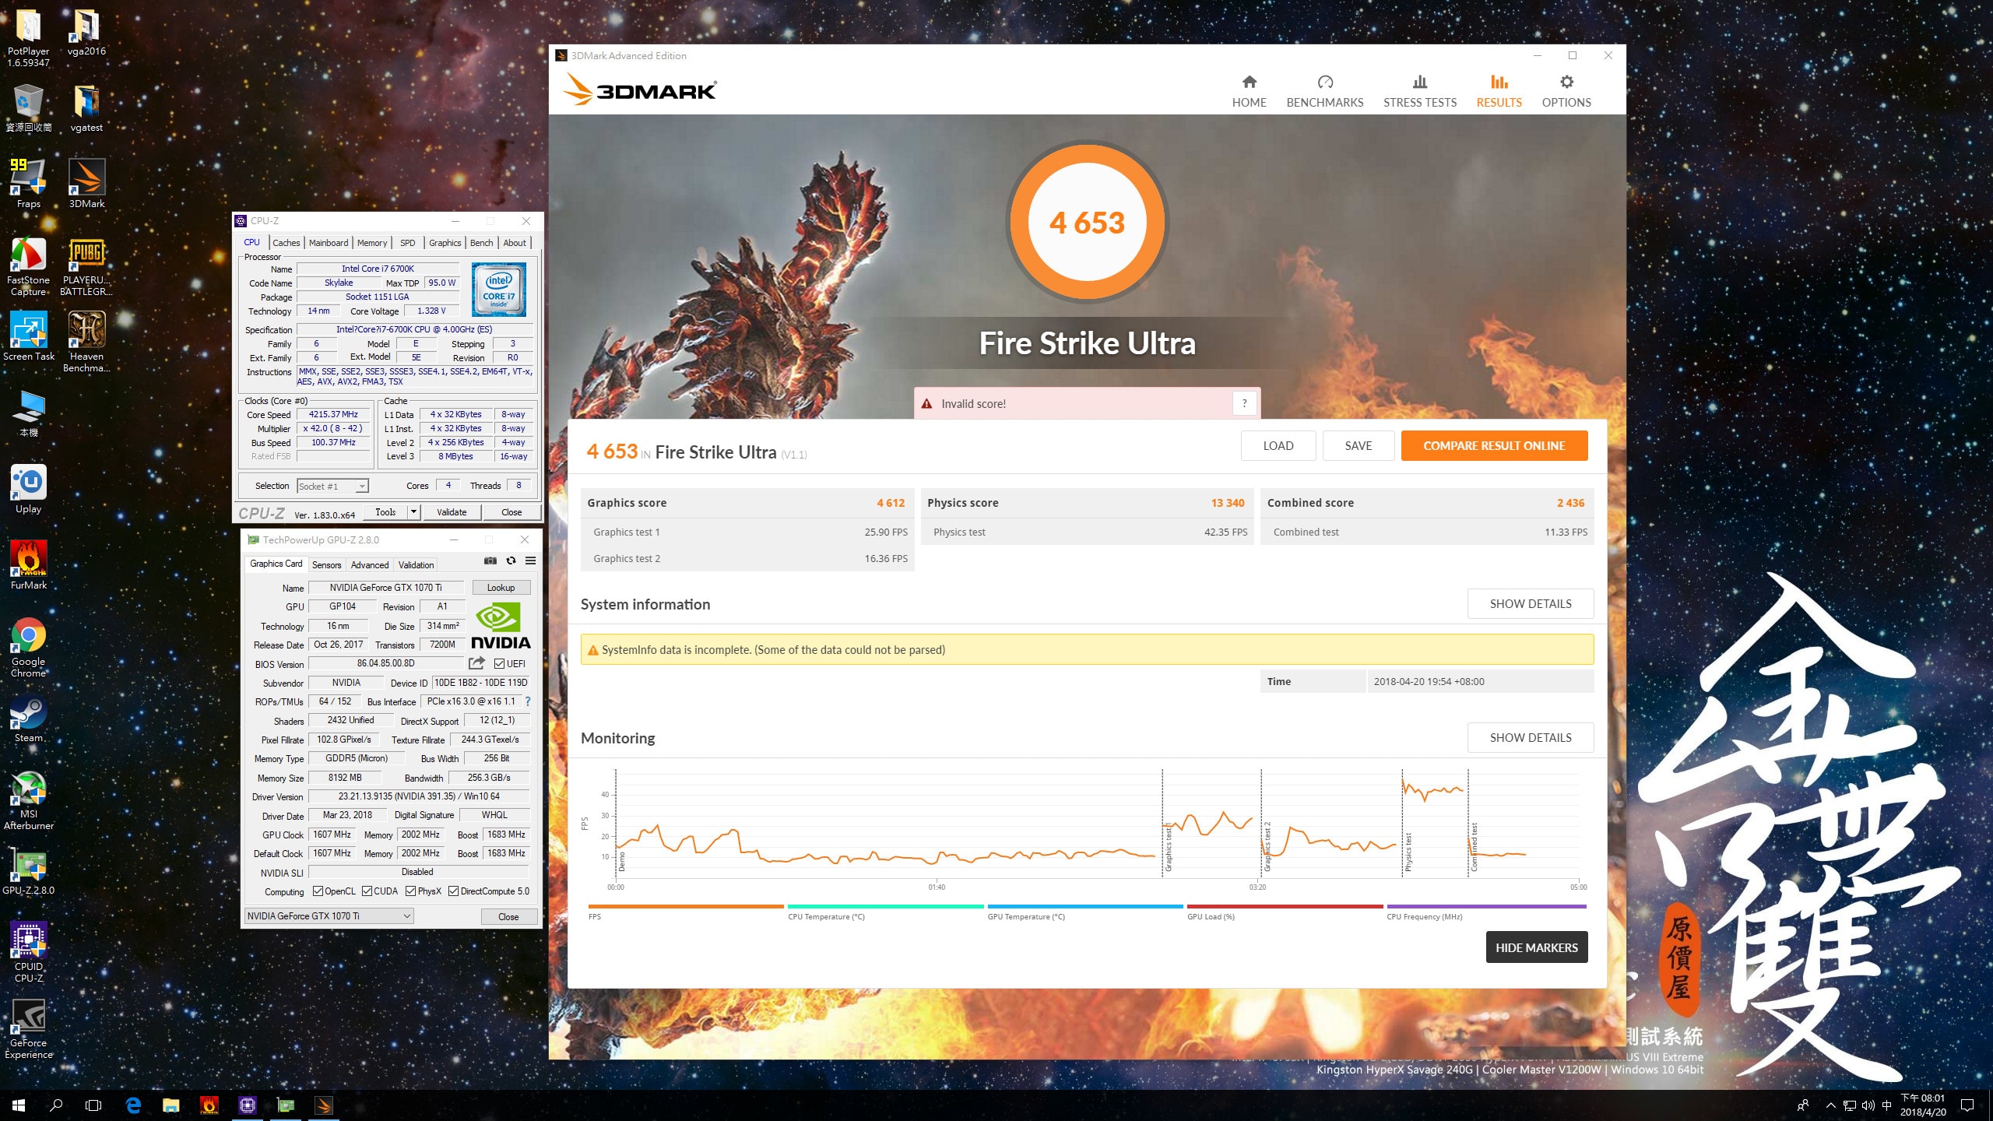
Task: Open MSI Afterburner shortcut
Action: (29, 800)
